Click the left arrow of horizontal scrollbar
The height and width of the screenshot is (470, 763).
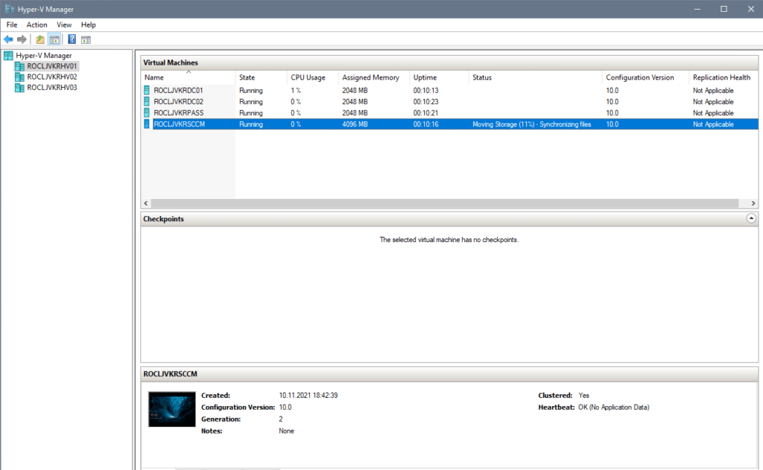146,203
